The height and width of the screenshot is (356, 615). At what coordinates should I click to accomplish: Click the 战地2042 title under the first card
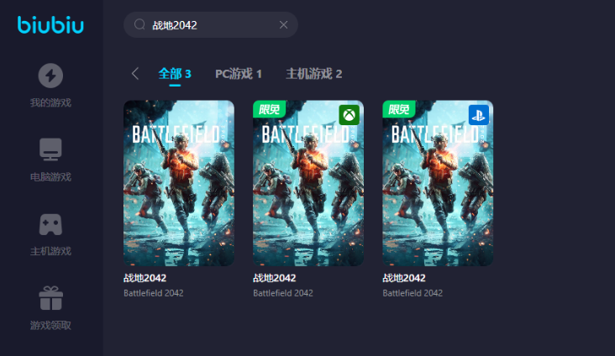click(145, 278)
